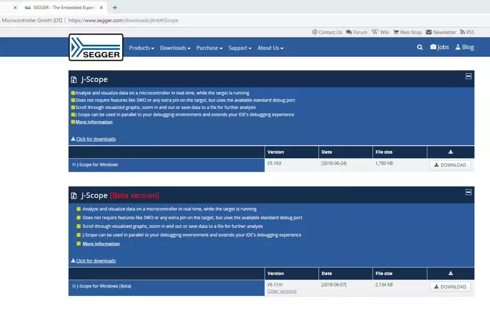Open the site search magnifier icon
The height and width of the screenshot is (309, 490).
420,47
